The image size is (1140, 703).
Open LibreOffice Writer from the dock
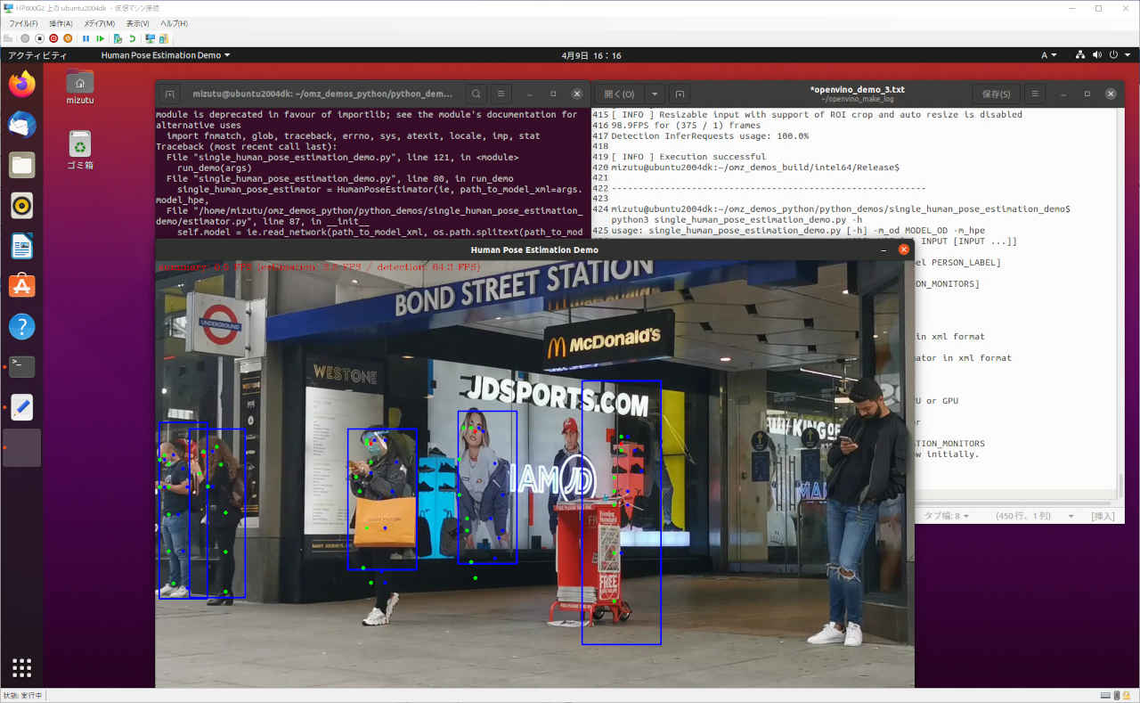pyautogui.click(x=22, y=246)
